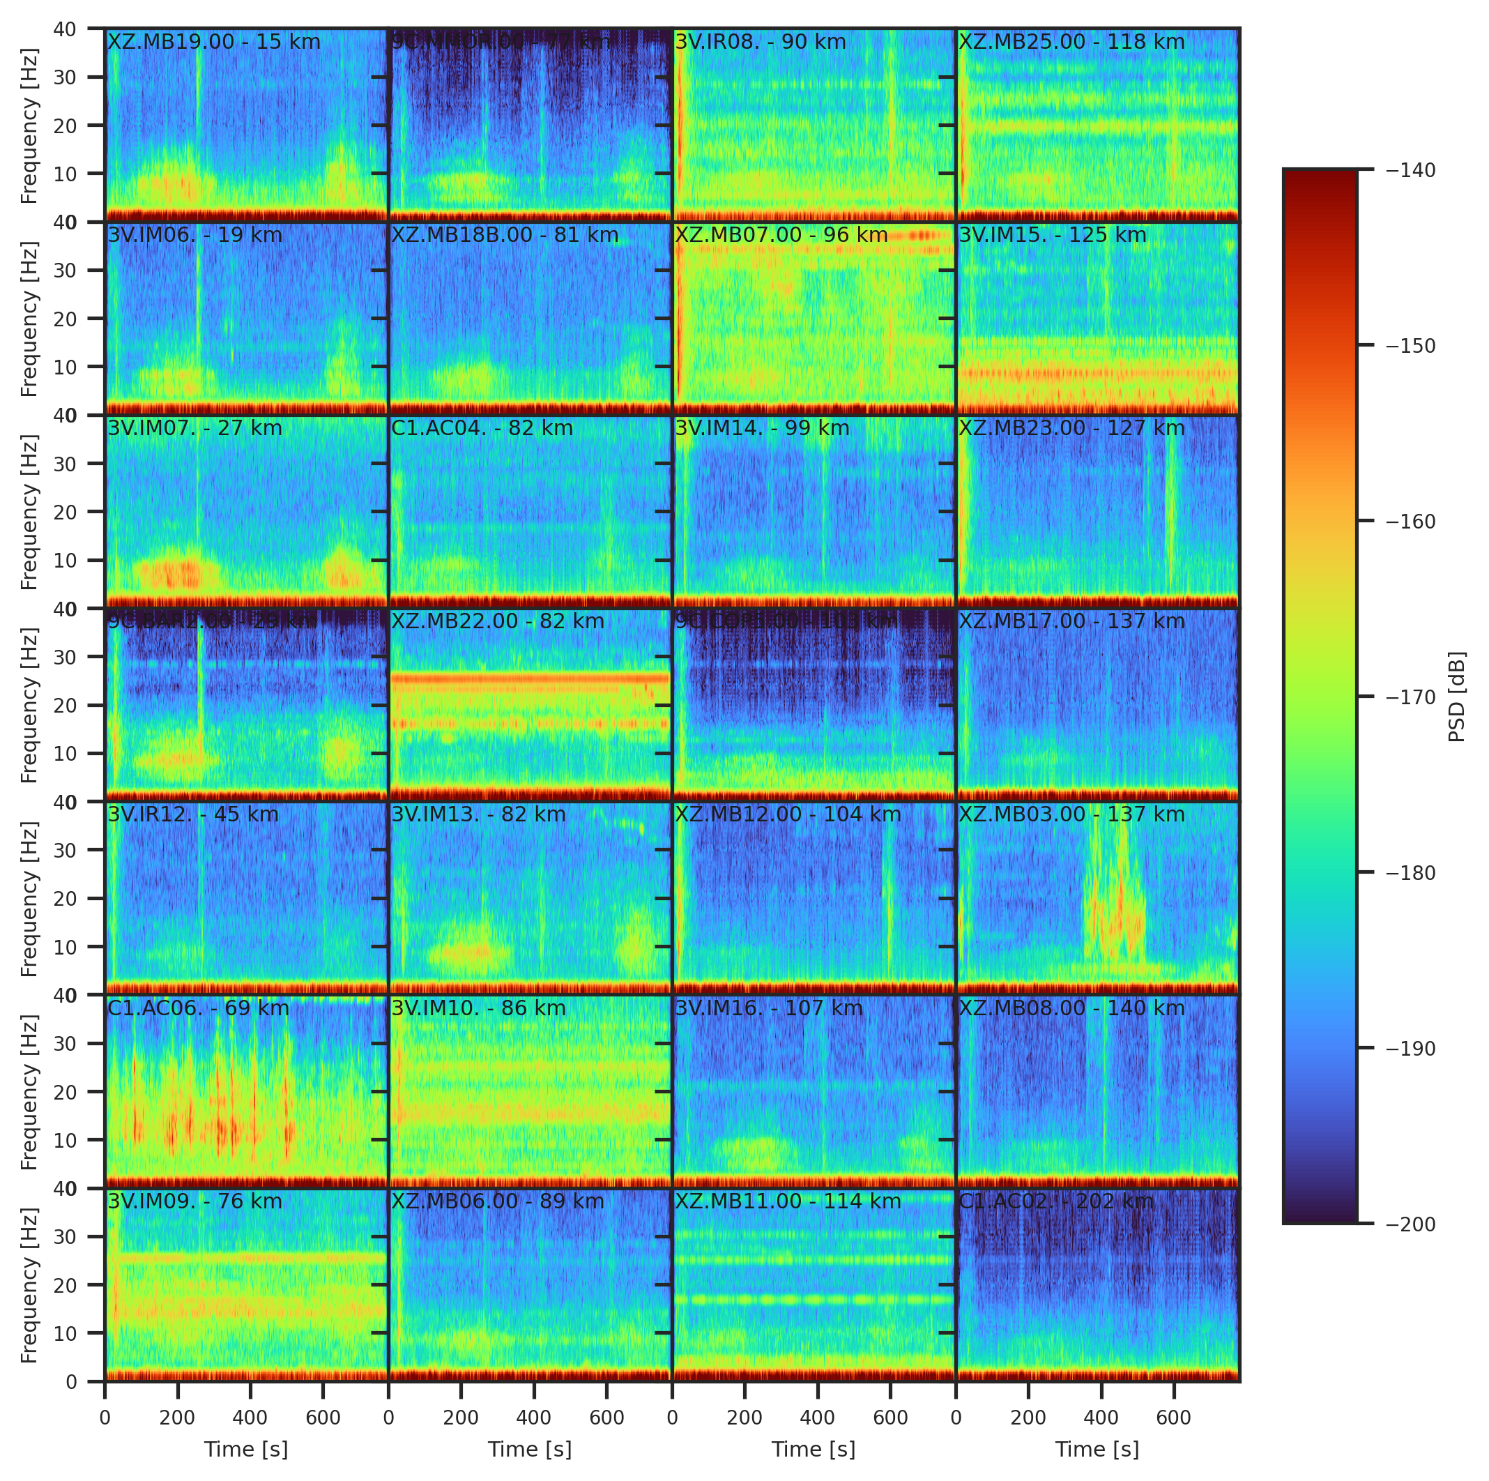This screenshot has width=1489, height=1481.
Task: Click the XZ.MB25.00 - 118 km panel
Action: pos(1097,125)
